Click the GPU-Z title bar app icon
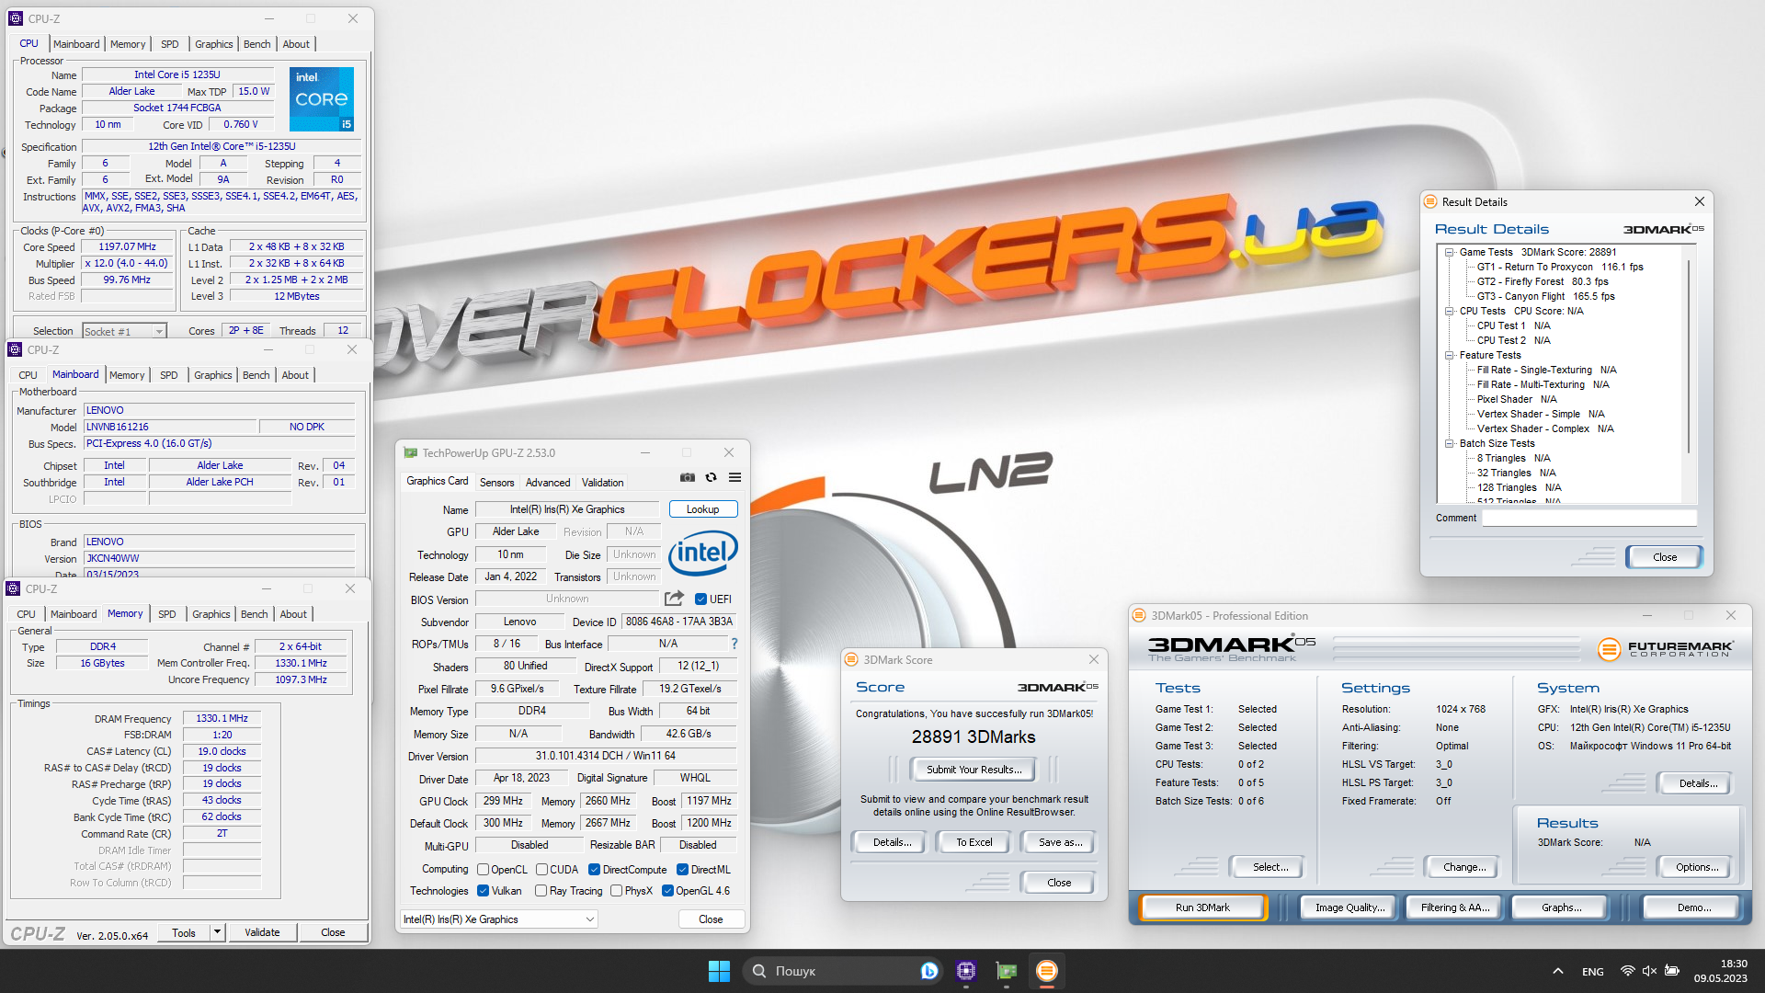The image size is (1765, 993). click(411, 453)
